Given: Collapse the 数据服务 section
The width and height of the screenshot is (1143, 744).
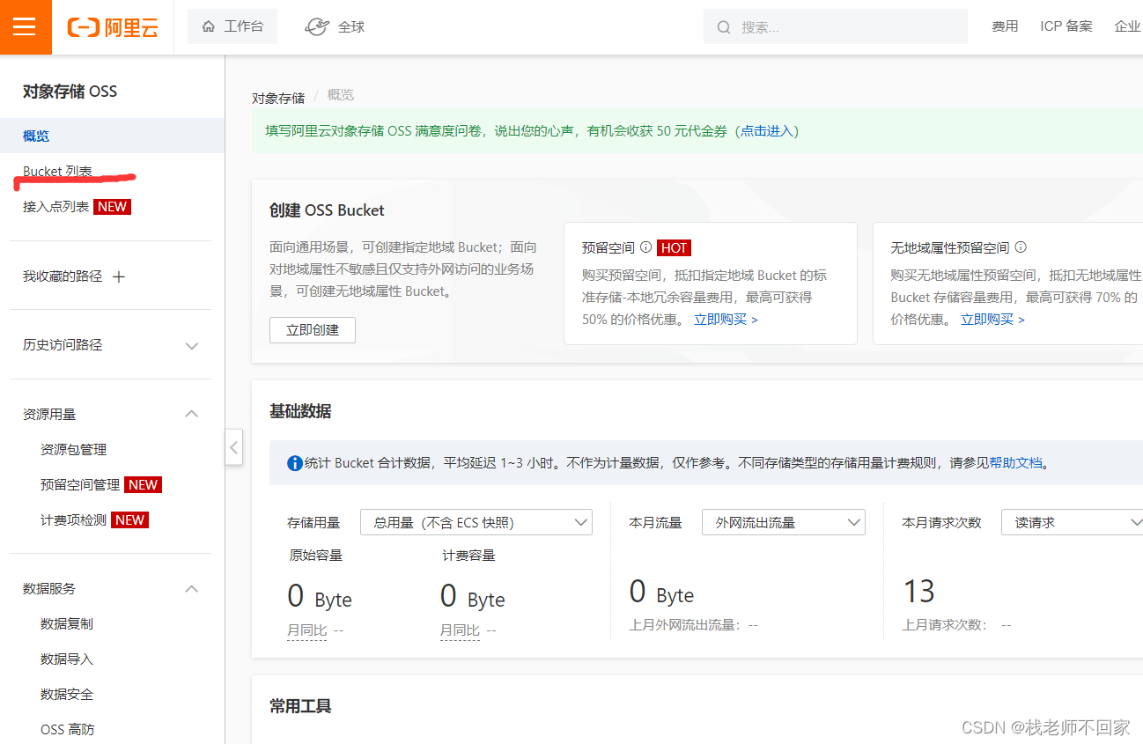Looking at the screenshot, I should click(192, 588).
